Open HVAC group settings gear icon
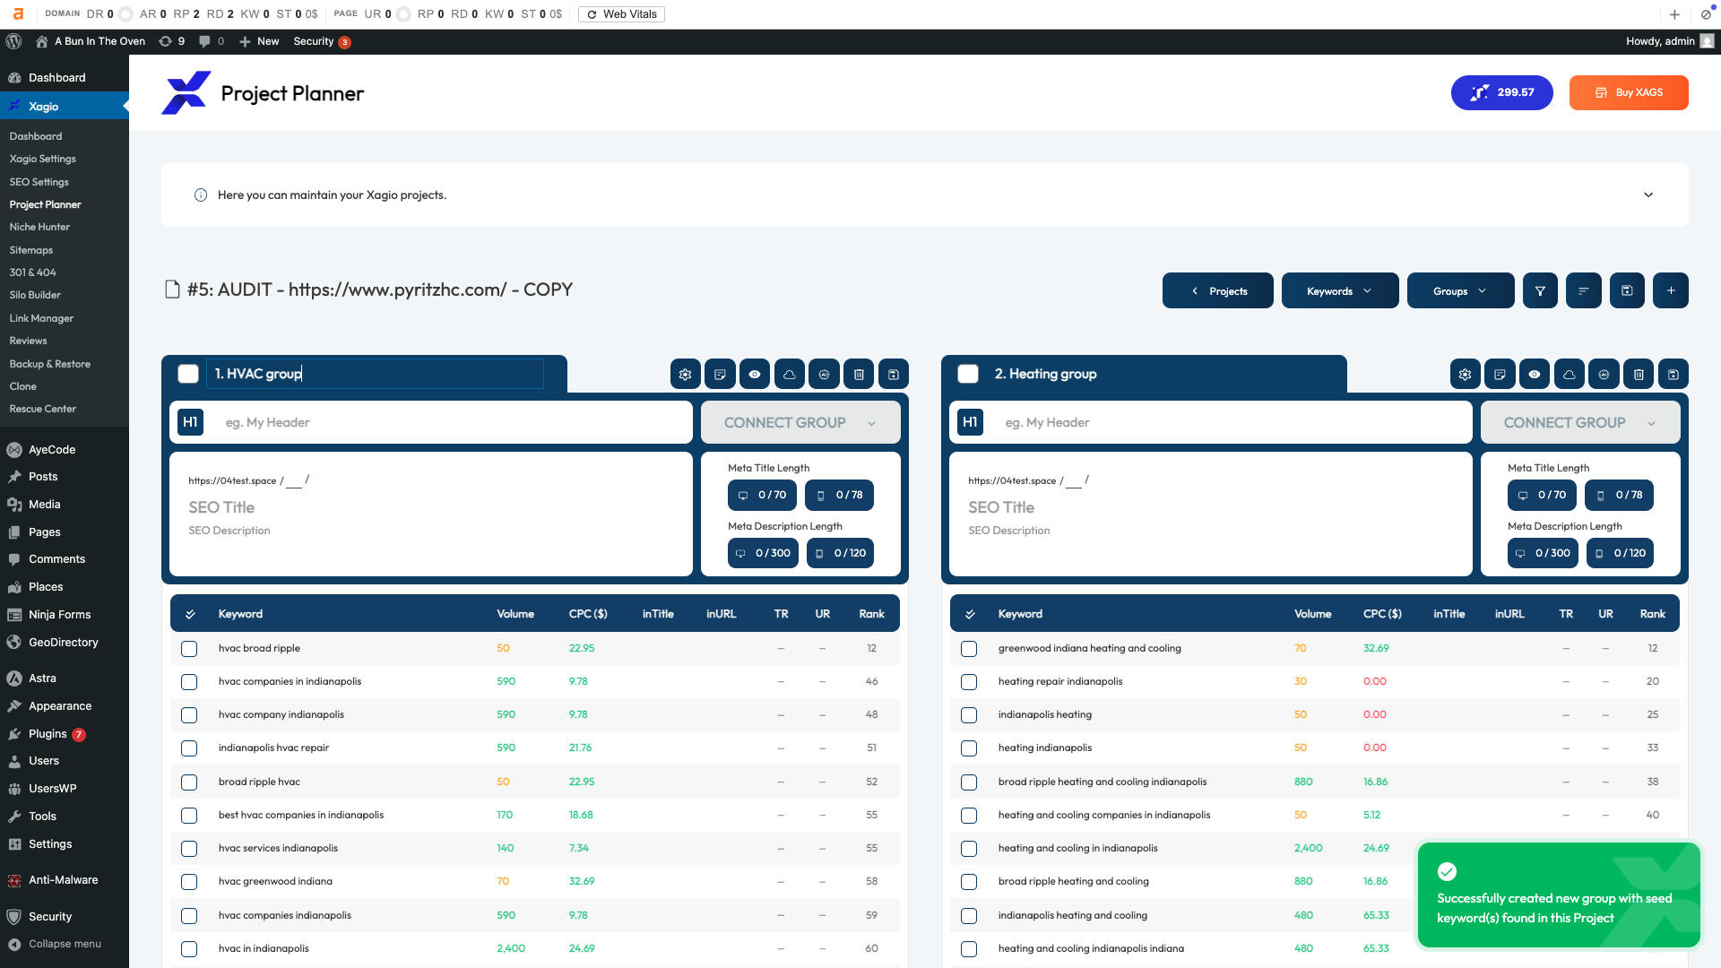This screenshot has height=968, width=1721. coord(686,375)
